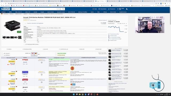Open the x-kom retailer logo
The image size is (171, 96).
[x=25, y=87]
